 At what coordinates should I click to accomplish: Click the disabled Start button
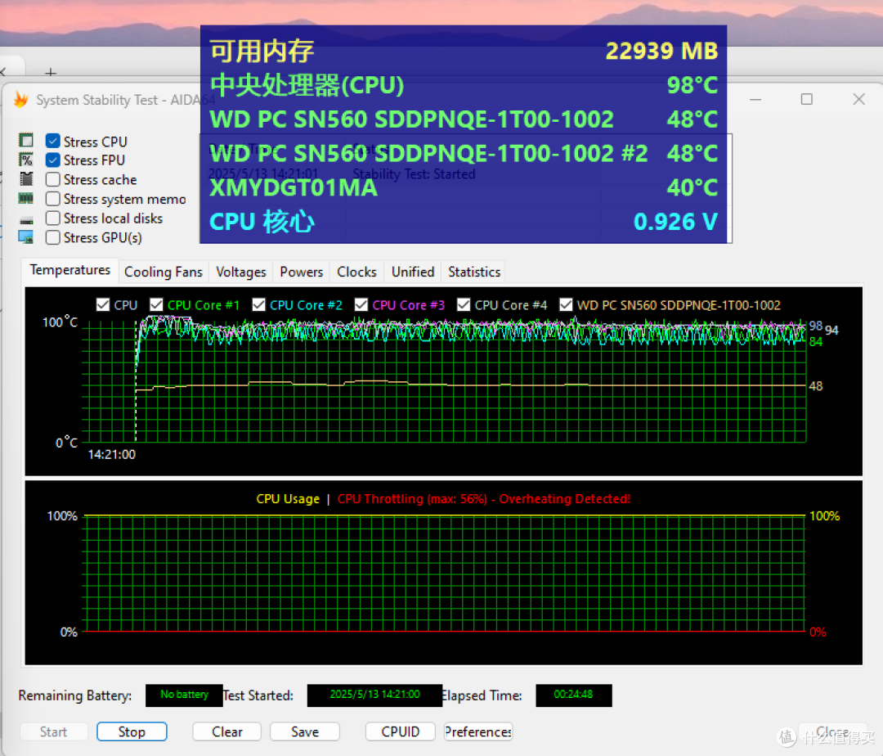coord(53,731)
